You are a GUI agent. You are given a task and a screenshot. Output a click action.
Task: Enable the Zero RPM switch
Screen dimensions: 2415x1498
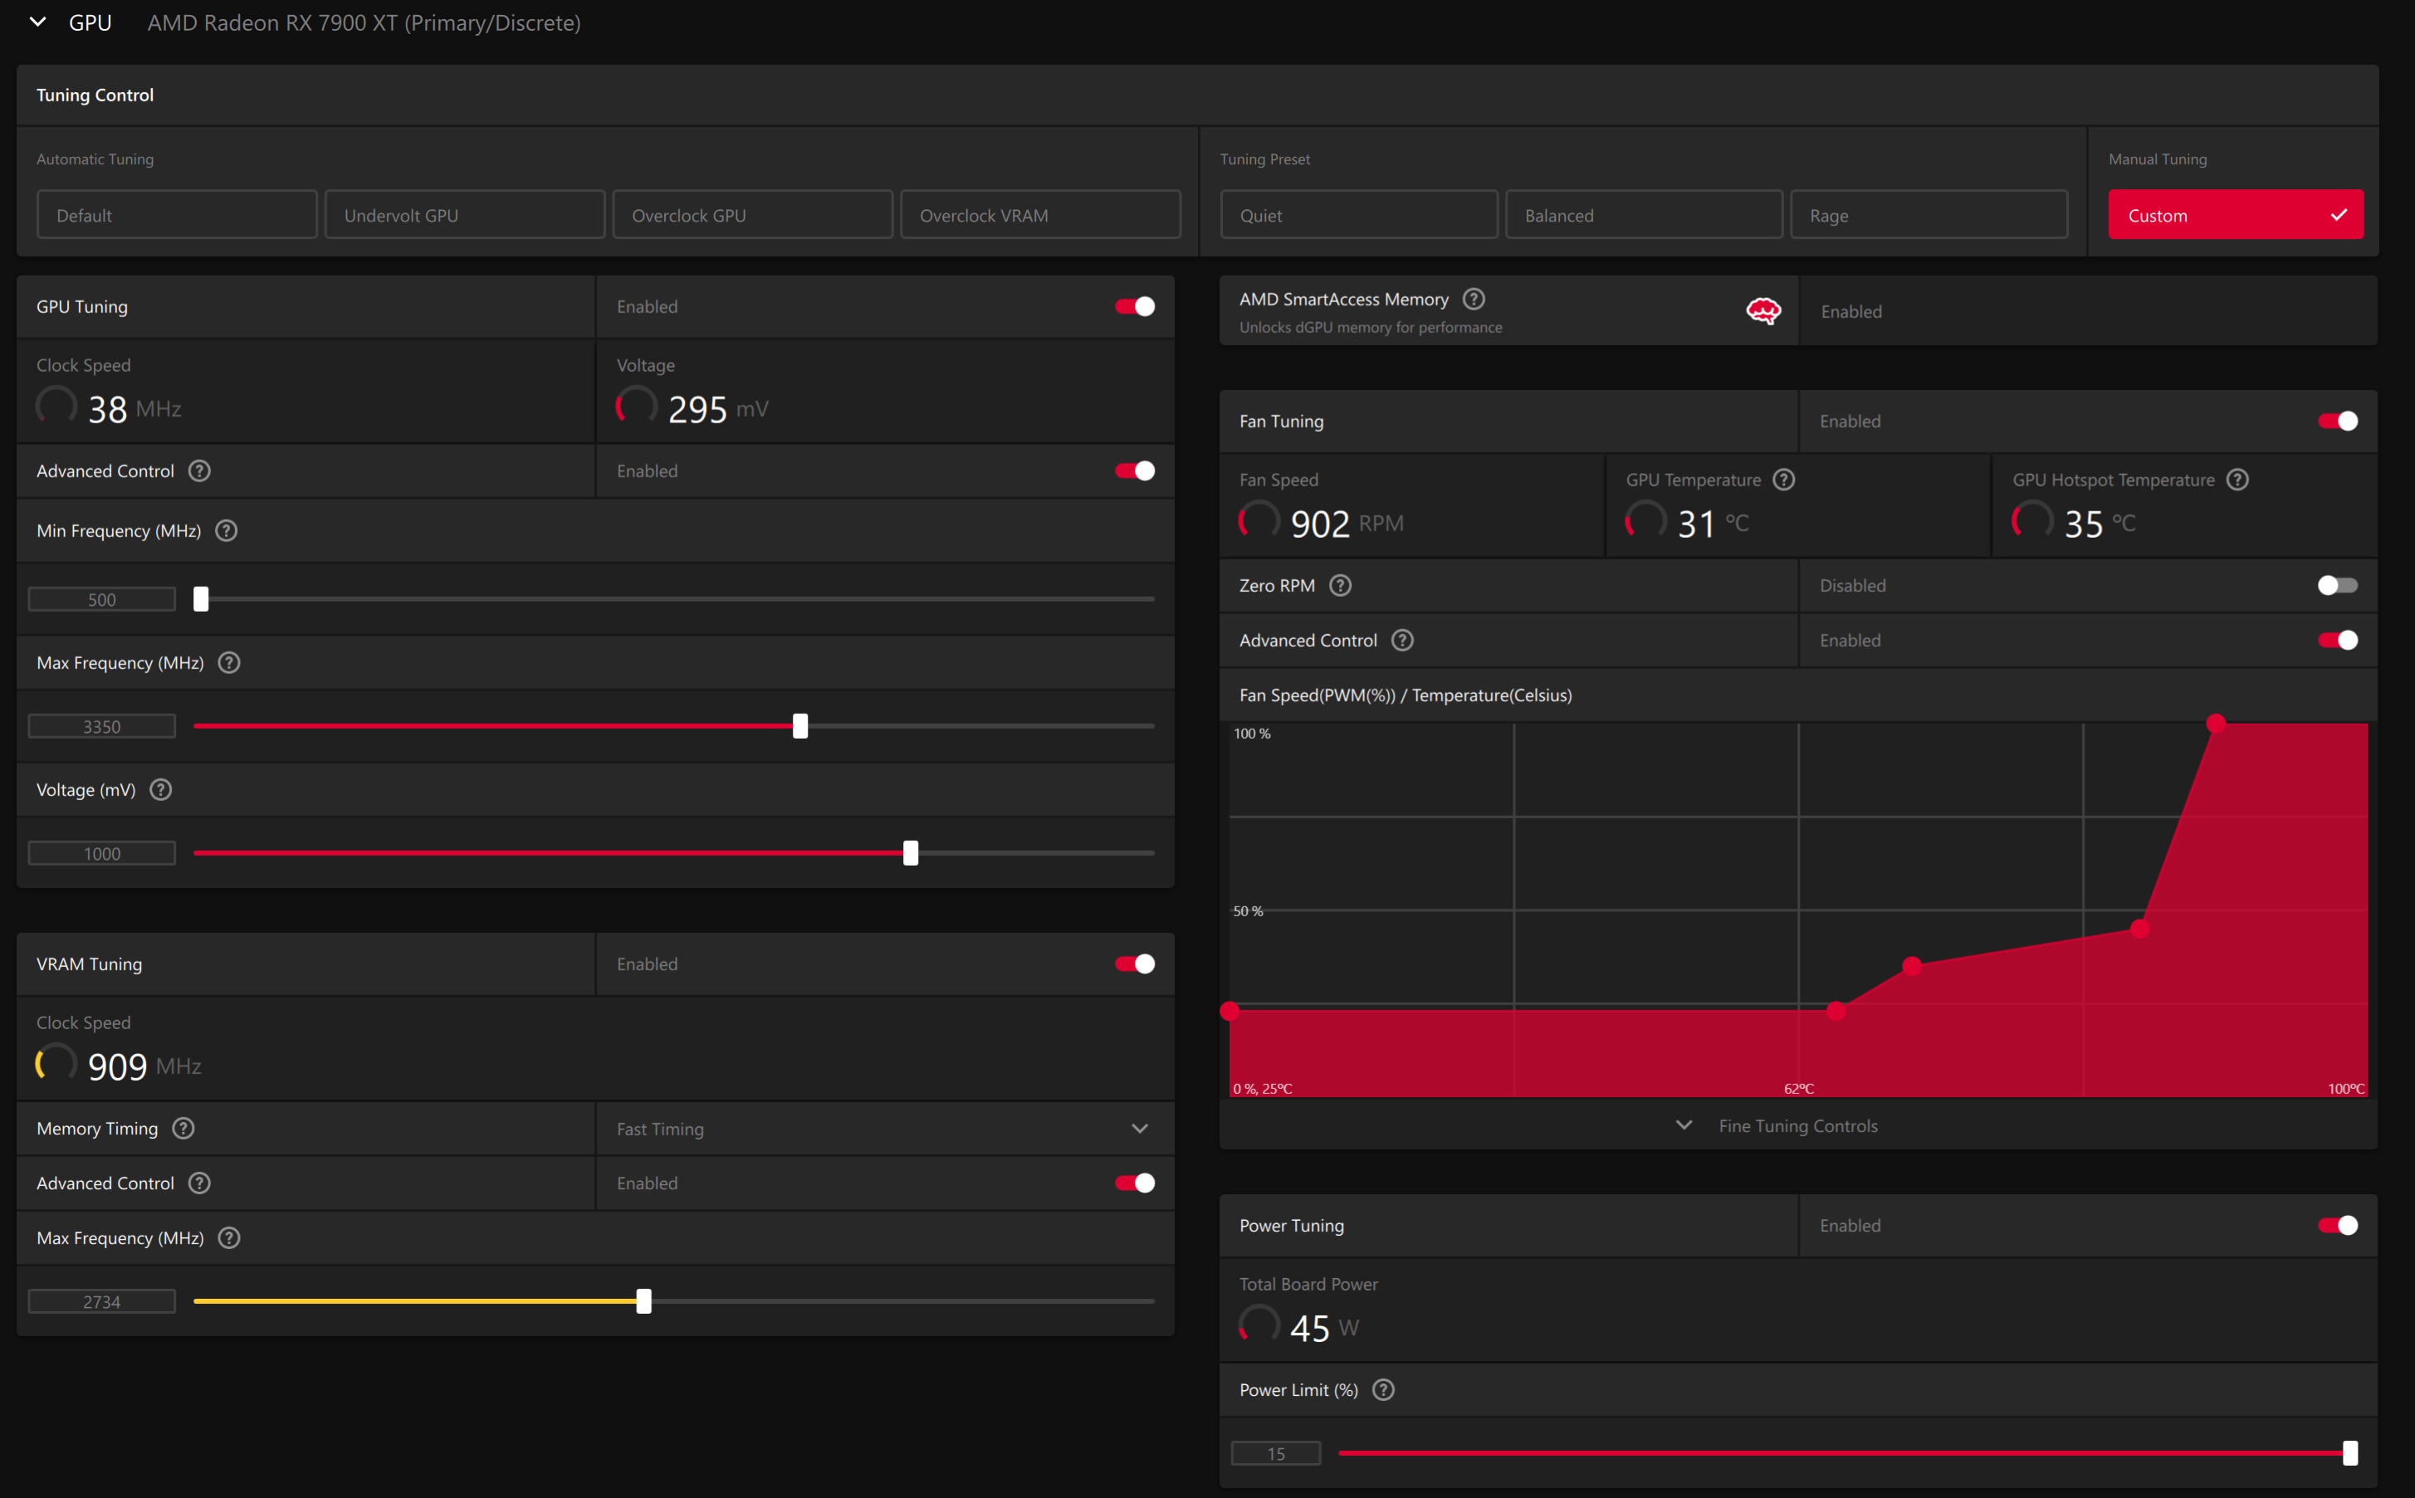tap(2338, 586)
